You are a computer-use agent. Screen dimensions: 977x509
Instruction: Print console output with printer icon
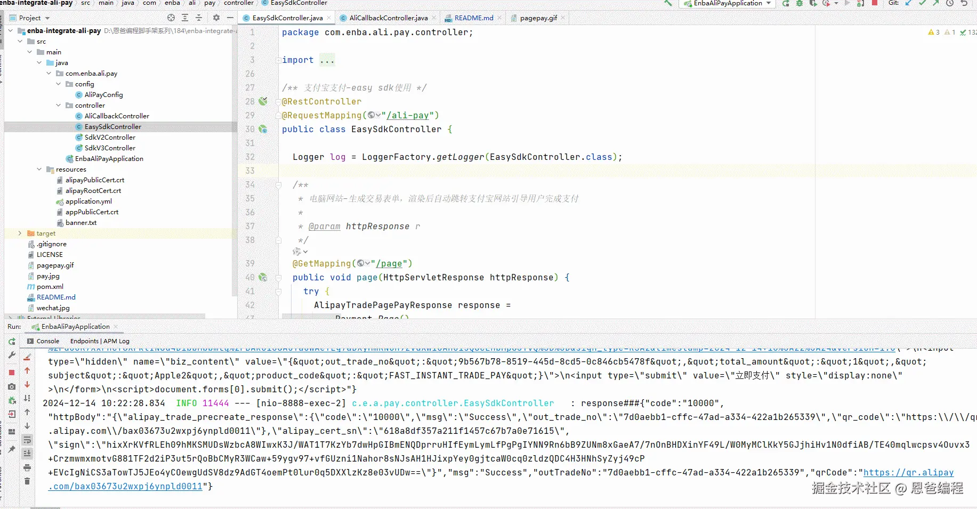27,467
